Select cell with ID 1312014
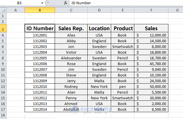 click(x=40, y=109)
